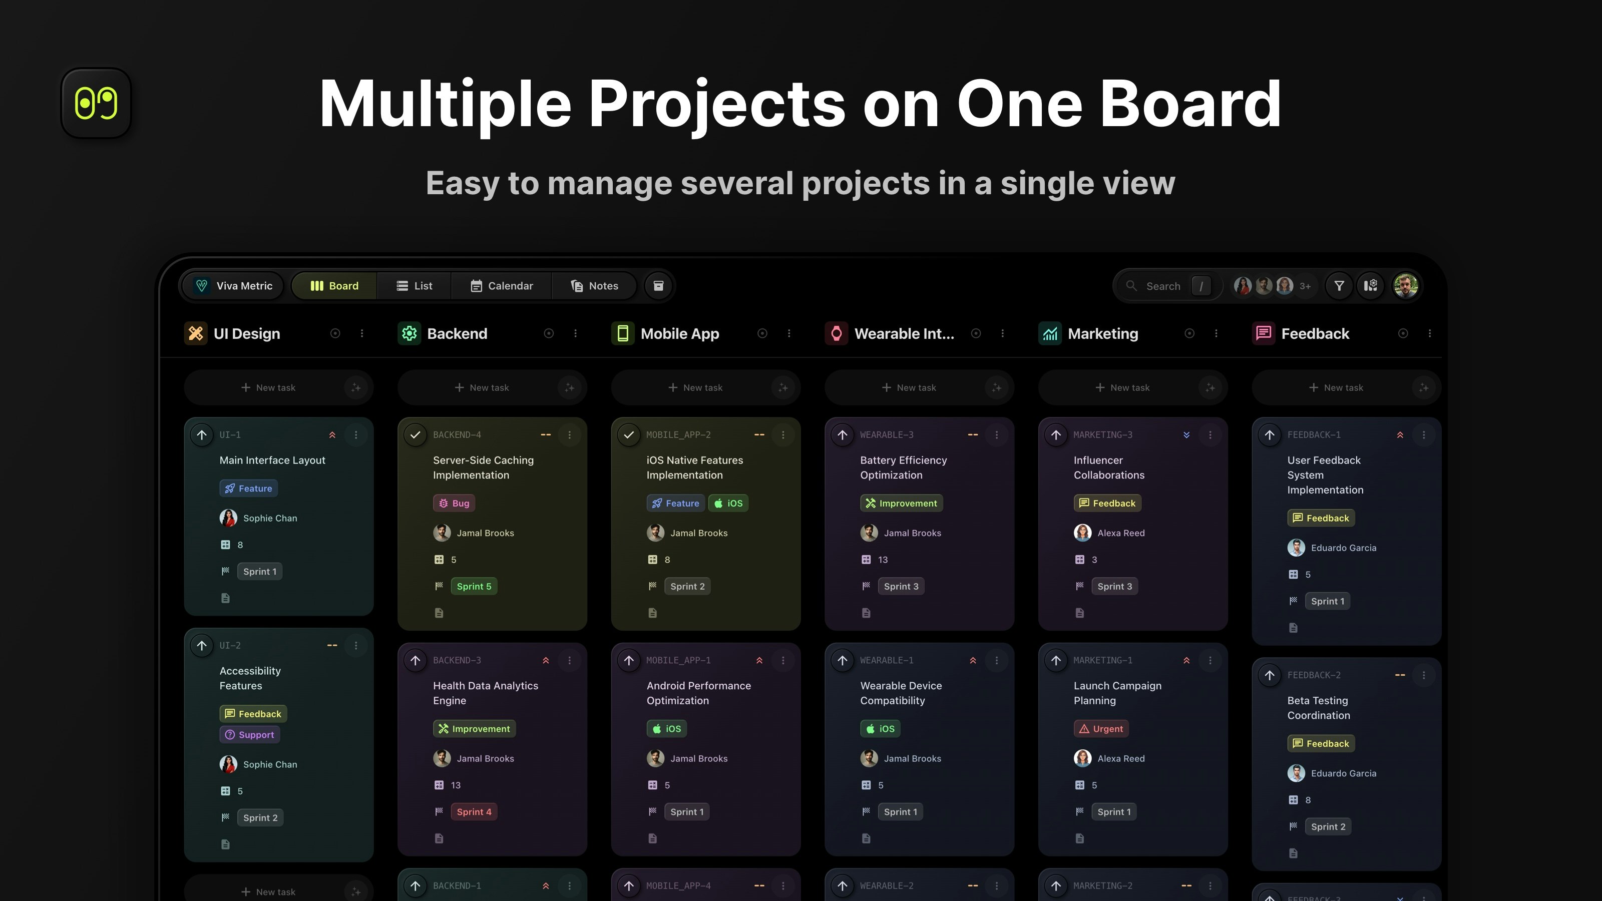The width and height of the screenshot is (1602, 901).
Task: Toggle the completed check on MOBILE_APP-2
Action: tap(629, 435)
